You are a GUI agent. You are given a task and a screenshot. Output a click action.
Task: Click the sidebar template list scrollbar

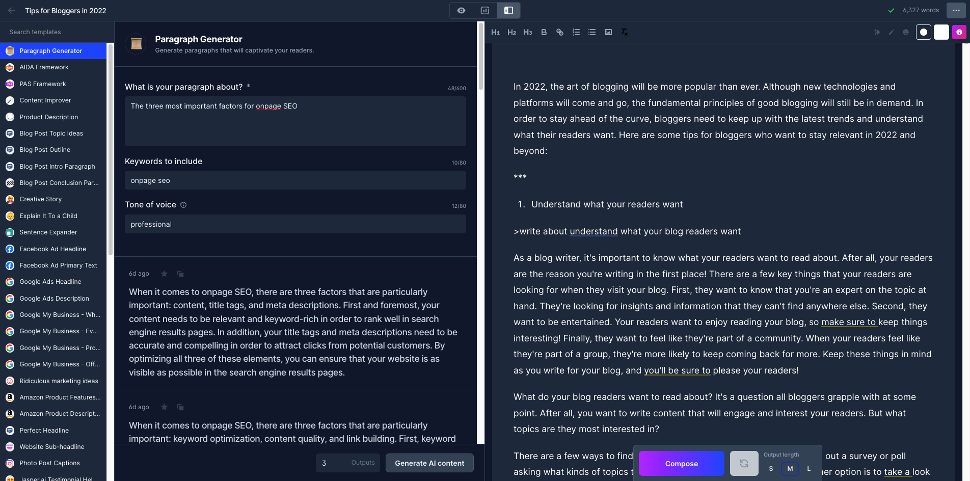(x=110, y=149)
